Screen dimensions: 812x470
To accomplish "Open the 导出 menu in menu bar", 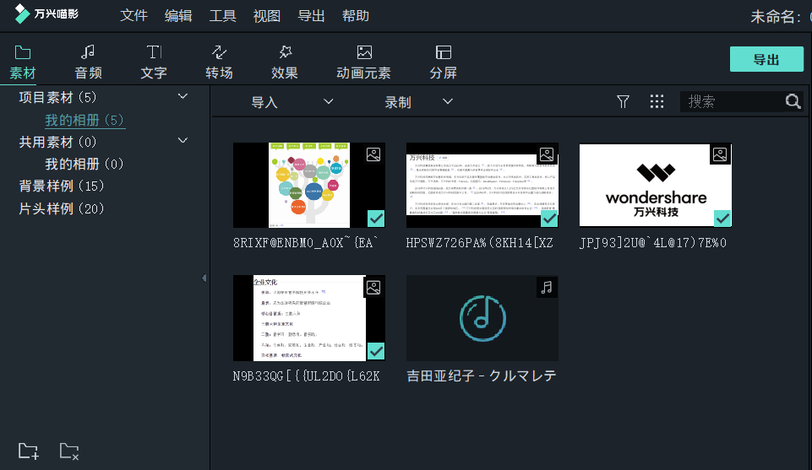I will [311, 15].
